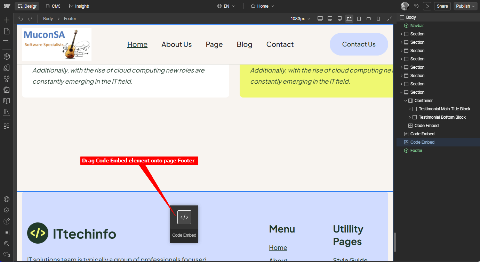Redo the last action
480x262 pixels.
(x=30, y=19)
